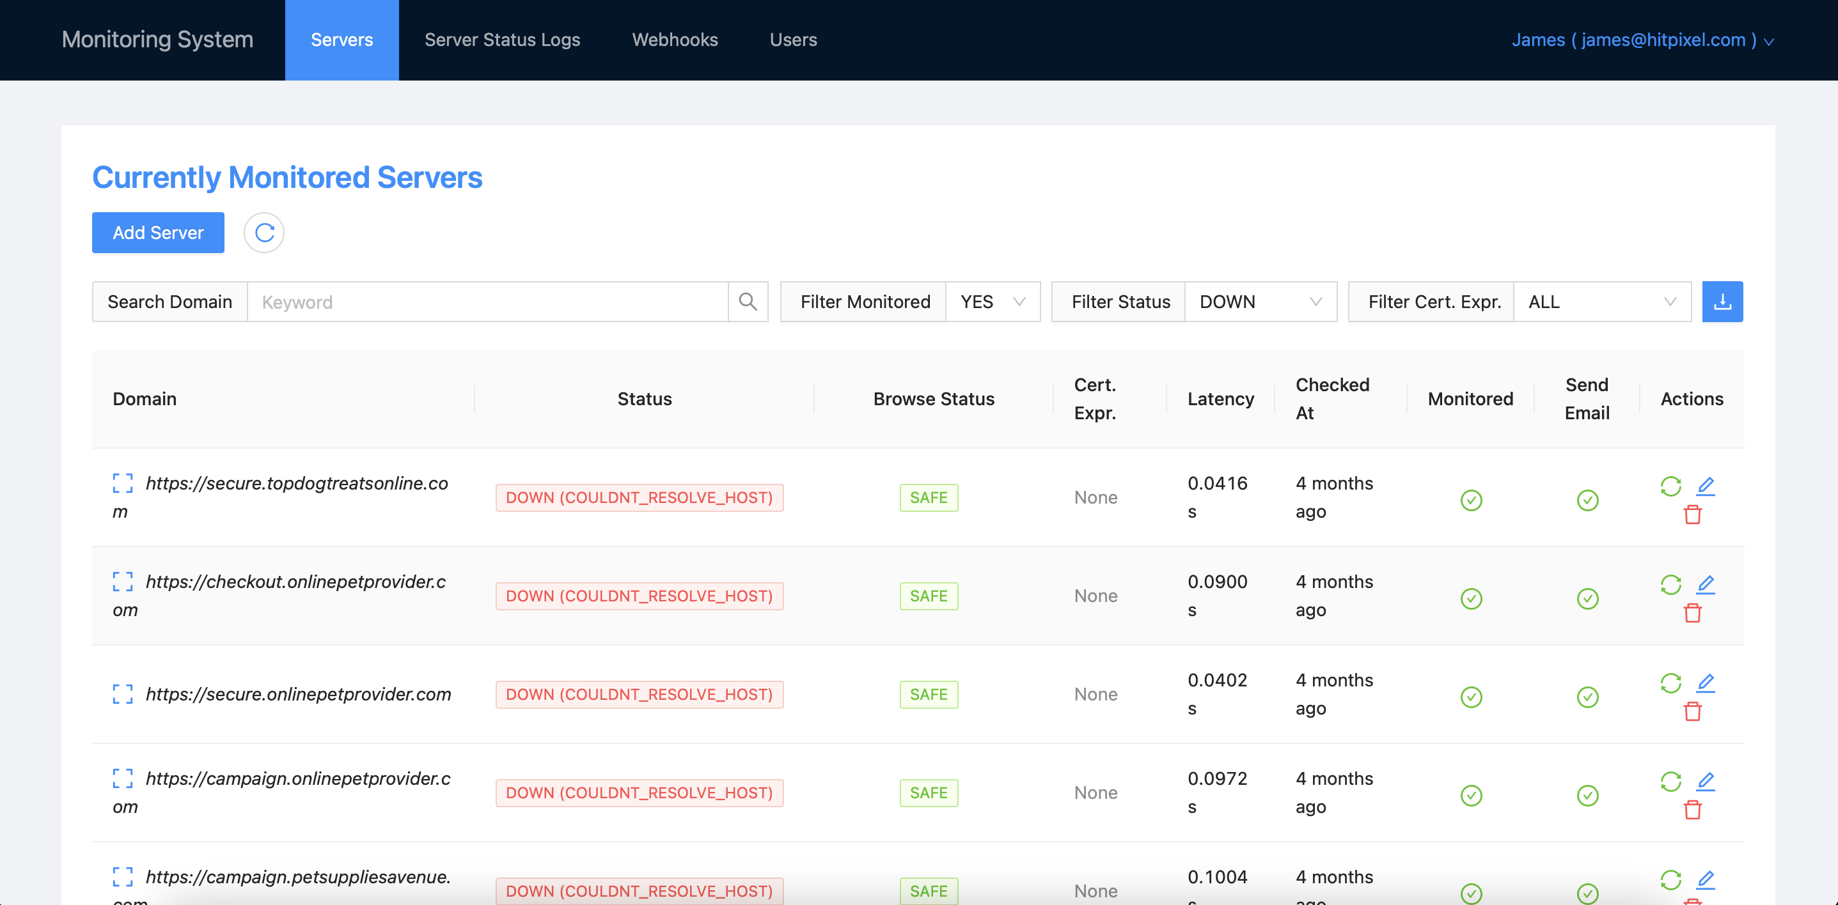The width and height of the screenshot is (1838, 905).
Task: Click Add Server button
Action: click(158, 233)
